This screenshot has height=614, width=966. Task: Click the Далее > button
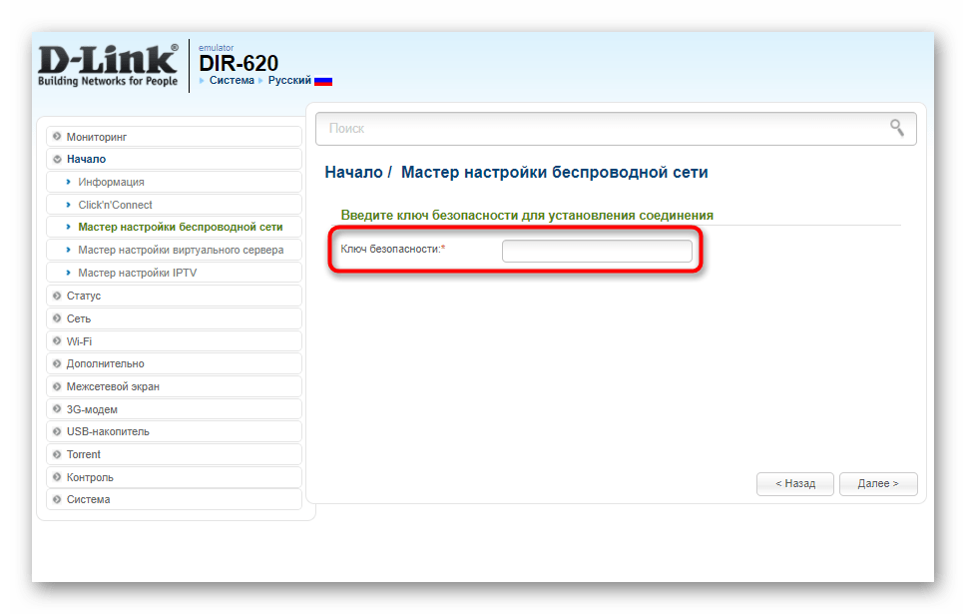point(878,484)
